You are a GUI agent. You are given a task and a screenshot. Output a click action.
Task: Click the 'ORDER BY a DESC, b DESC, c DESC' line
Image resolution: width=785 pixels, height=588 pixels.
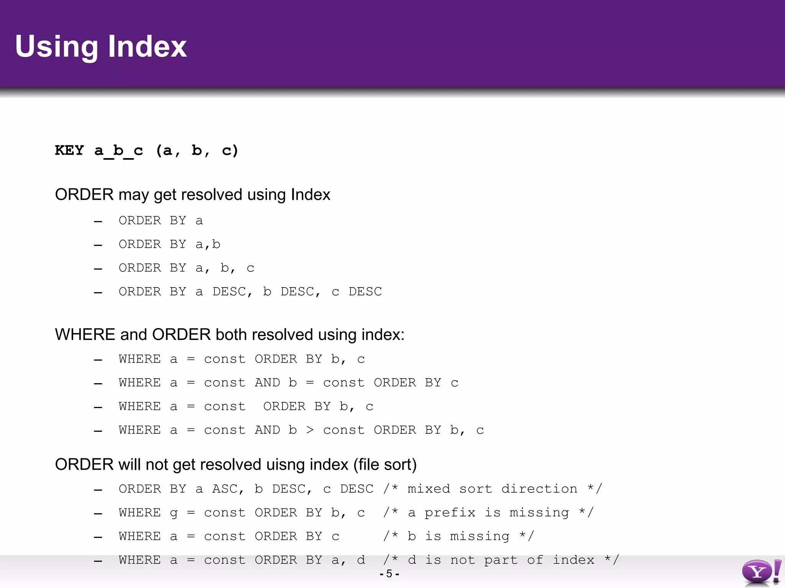pos(250,292)
